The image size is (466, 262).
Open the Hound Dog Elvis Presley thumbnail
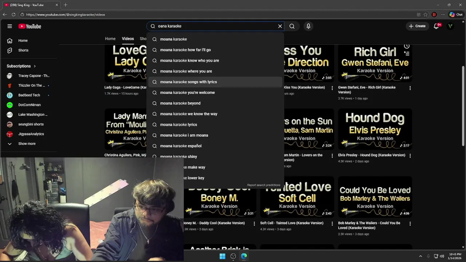(375, 129)
